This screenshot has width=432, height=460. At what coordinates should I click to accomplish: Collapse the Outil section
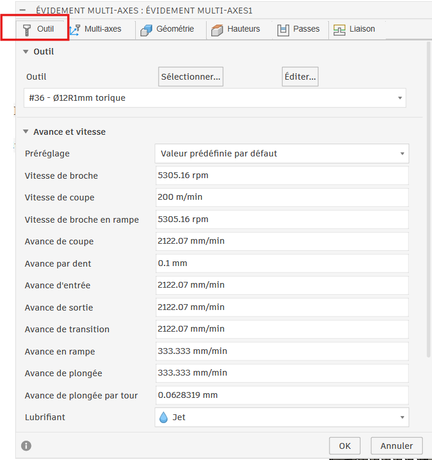point(25,52)
